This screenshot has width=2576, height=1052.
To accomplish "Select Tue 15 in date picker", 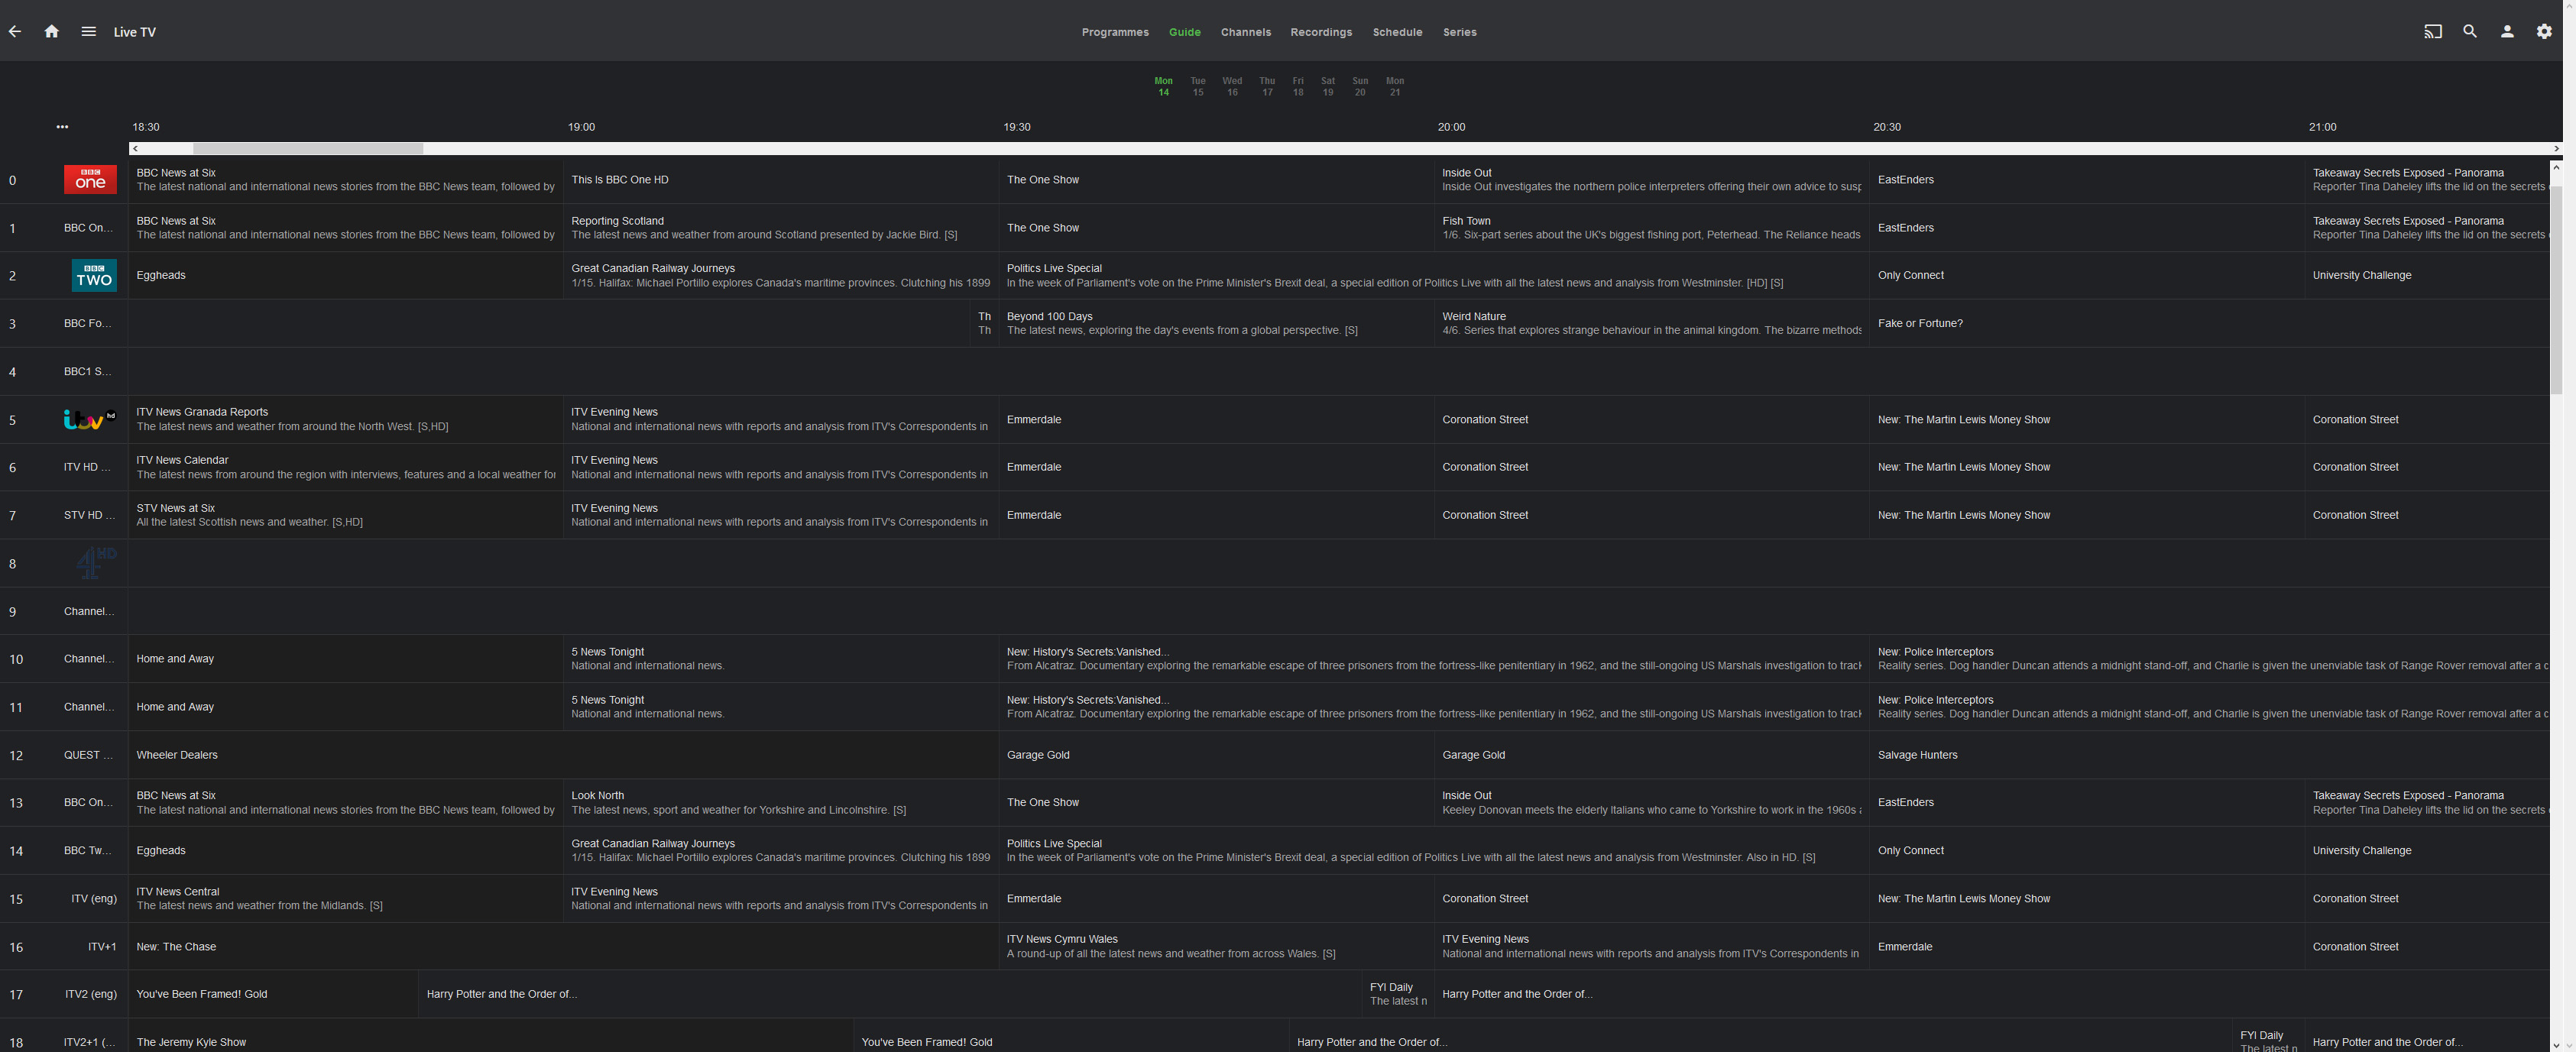I will click(1198, 87).
